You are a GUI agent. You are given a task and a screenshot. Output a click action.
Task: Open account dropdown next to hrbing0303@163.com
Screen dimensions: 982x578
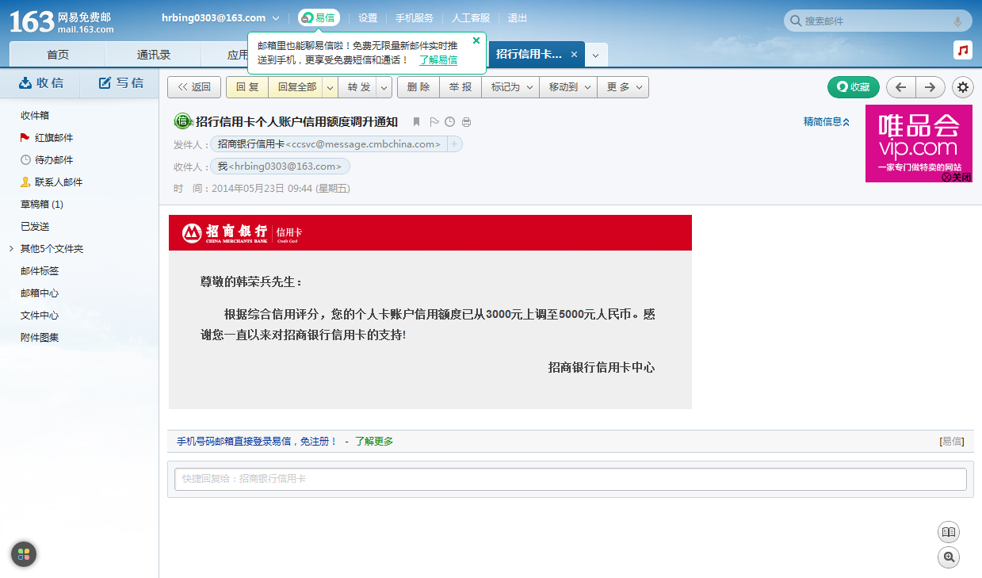pyautogui.click(x=275, y=17)
